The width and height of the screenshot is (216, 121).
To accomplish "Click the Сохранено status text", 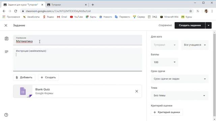I will (165, 26).
